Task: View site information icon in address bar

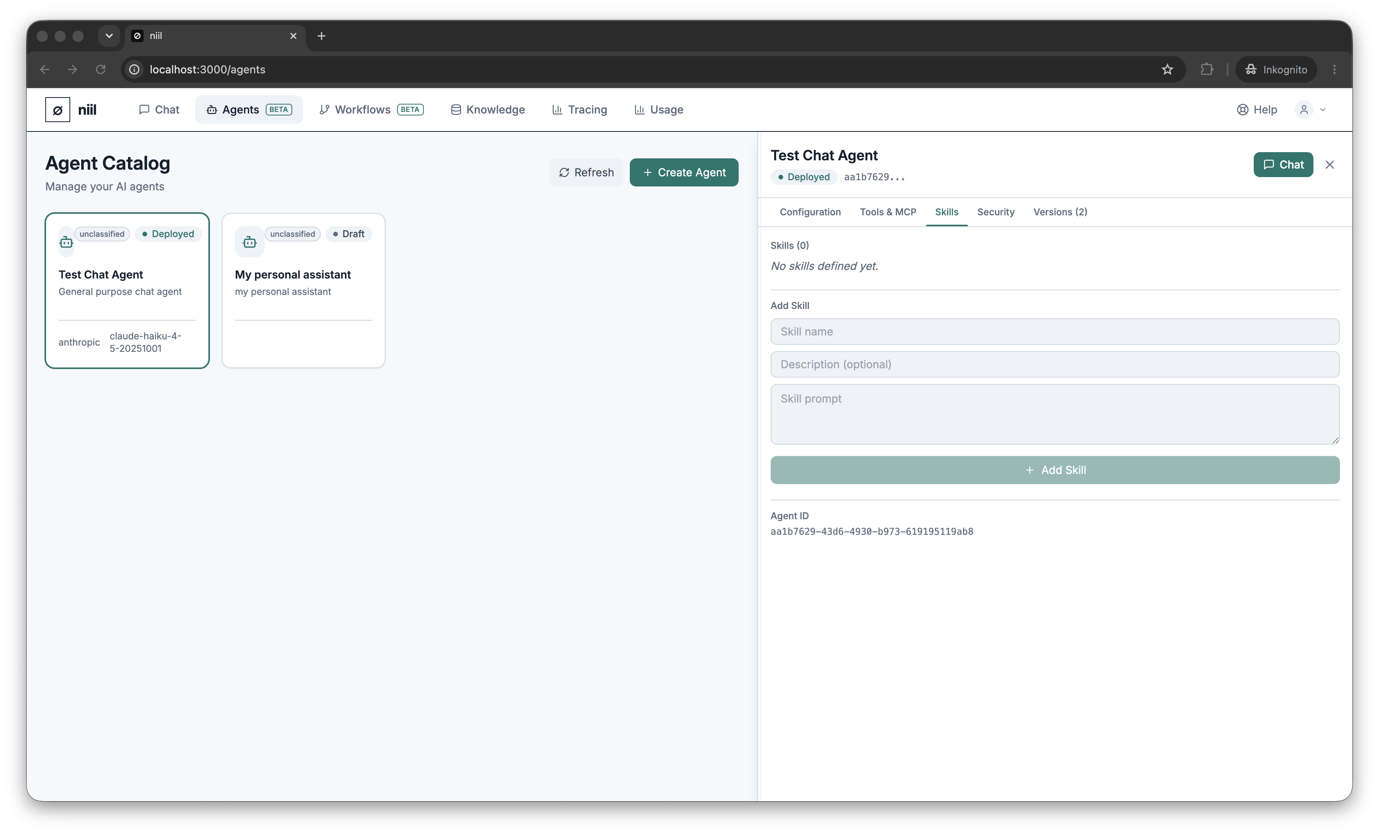Action: pyautogui.click(x=134, y=69)
